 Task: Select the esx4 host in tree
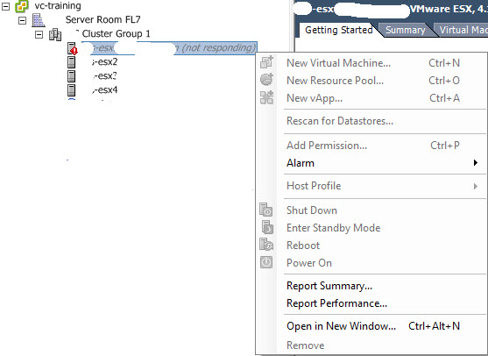105,90
